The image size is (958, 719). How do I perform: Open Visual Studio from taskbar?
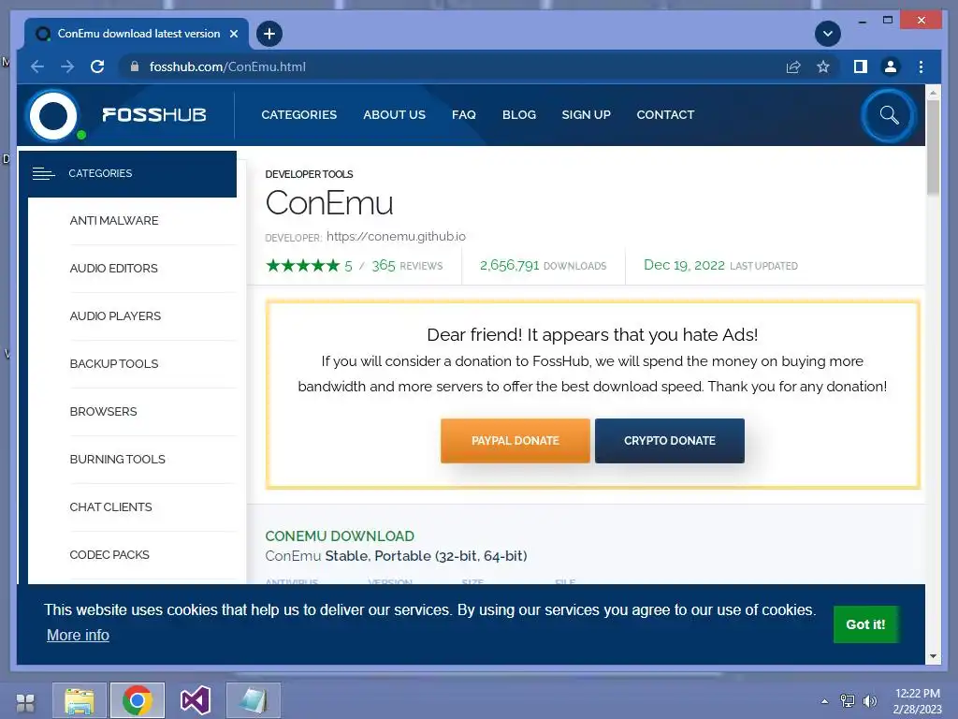(x=196, y=700)
